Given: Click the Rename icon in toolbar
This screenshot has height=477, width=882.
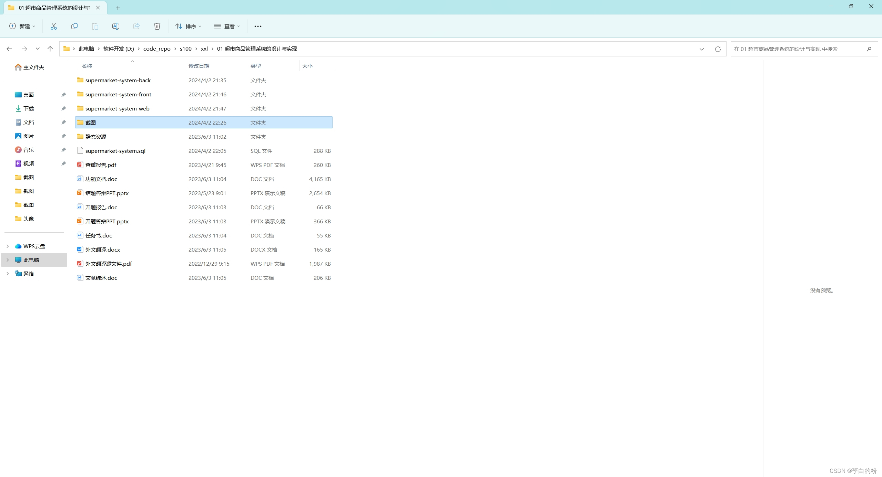Looking at the screenshot, I should tap(116, 26).
